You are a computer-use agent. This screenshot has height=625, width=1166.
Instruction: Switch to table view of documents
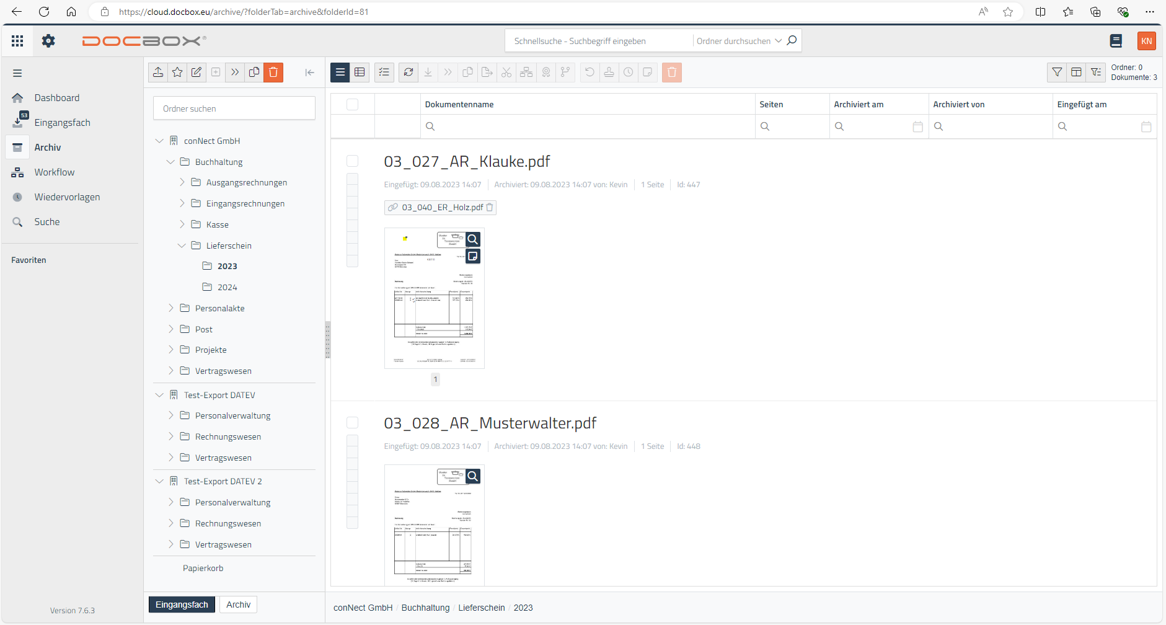click(x=360, y=73)
